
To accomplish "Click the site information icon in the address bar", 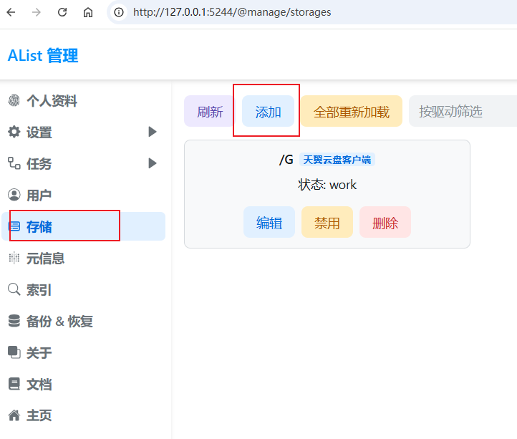I will coord(119,13).
